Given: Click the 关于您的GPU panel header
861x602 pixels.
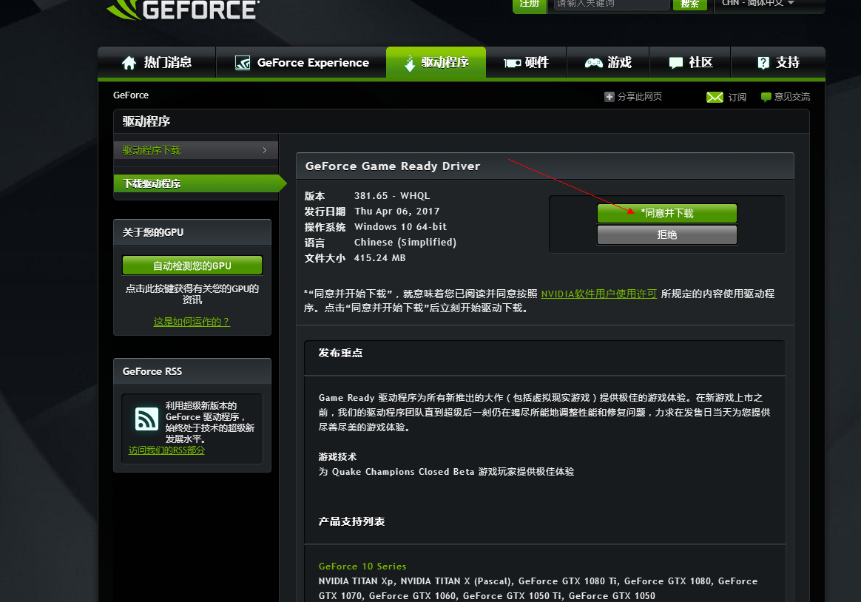Looking at the screenshot, I should (192, 233).
